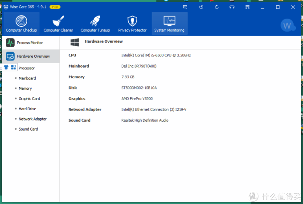The width and height of the screenshot is (303, 204).
Task: Click the Computer Cleaner broom icon
Action: point(58,21)
